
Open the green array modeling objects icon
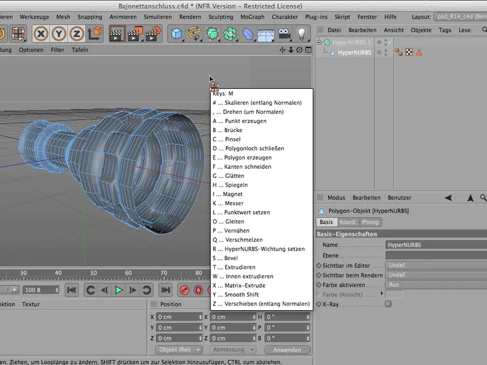230,33
